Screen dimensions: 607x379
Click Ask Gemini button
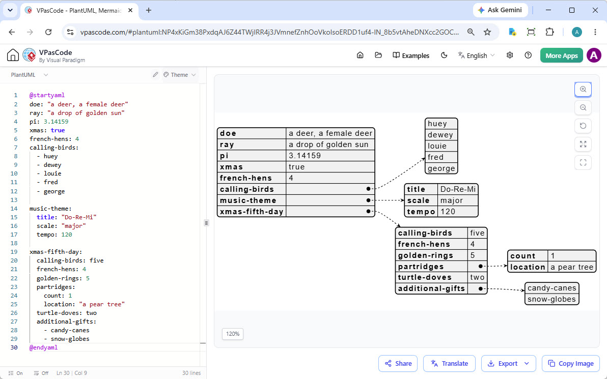coord(500,10)
